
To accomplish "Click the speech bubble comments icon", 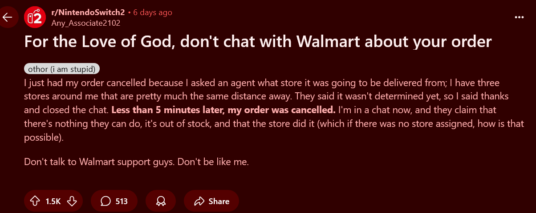I will (106, 201).
